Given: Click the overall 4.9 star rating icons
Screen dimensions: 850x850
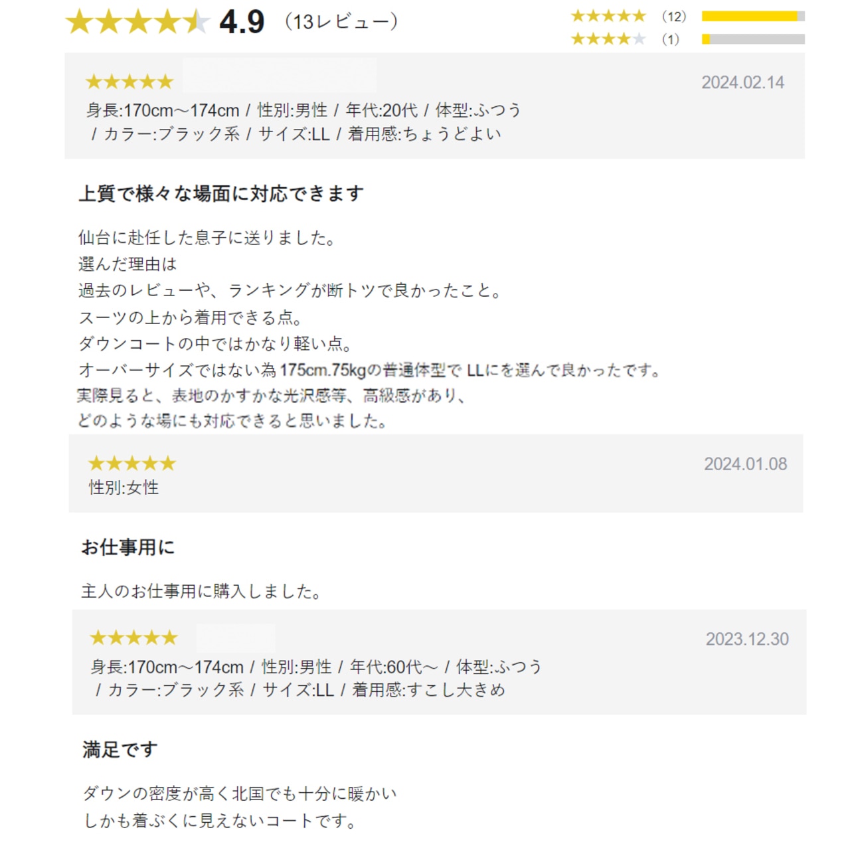Looking at the screenshot, I should coord(137,21).
